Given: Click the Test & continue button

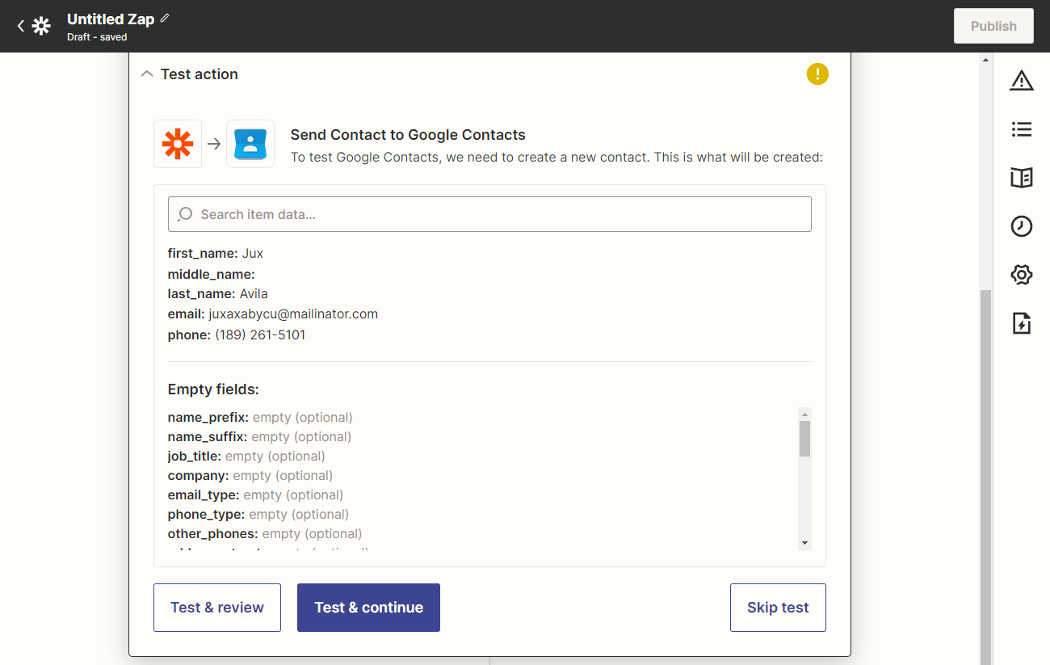Looking at the screenshot, I should tap(368, 608).
